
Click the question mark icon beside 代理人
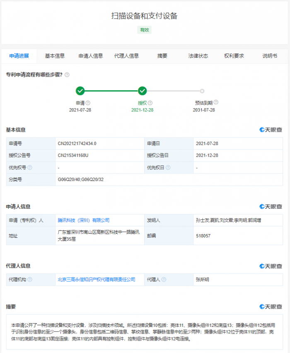click(164, 280)
